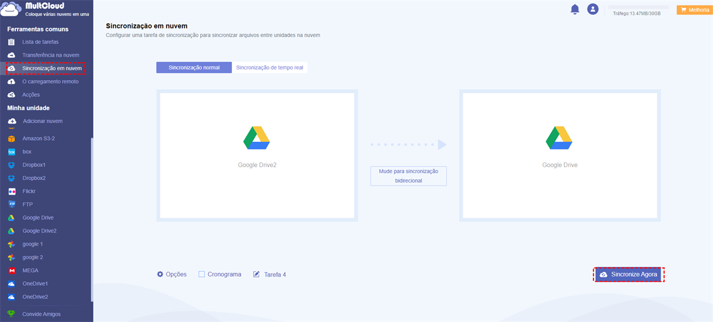This screenshot has height=322, width=713.
Task: Click the Adicionar nuvem plus-cloud icon
Action: (11, 121)
